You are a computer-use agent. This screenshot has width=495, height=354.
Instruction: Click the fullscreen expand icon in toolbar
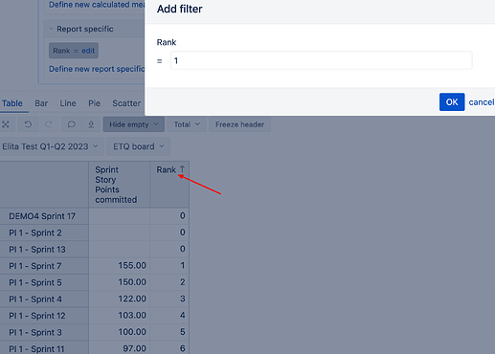[x=6, y=124]
